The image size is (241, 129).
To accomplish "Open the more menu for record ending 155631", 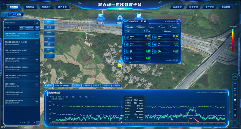I will click(36, 76).
